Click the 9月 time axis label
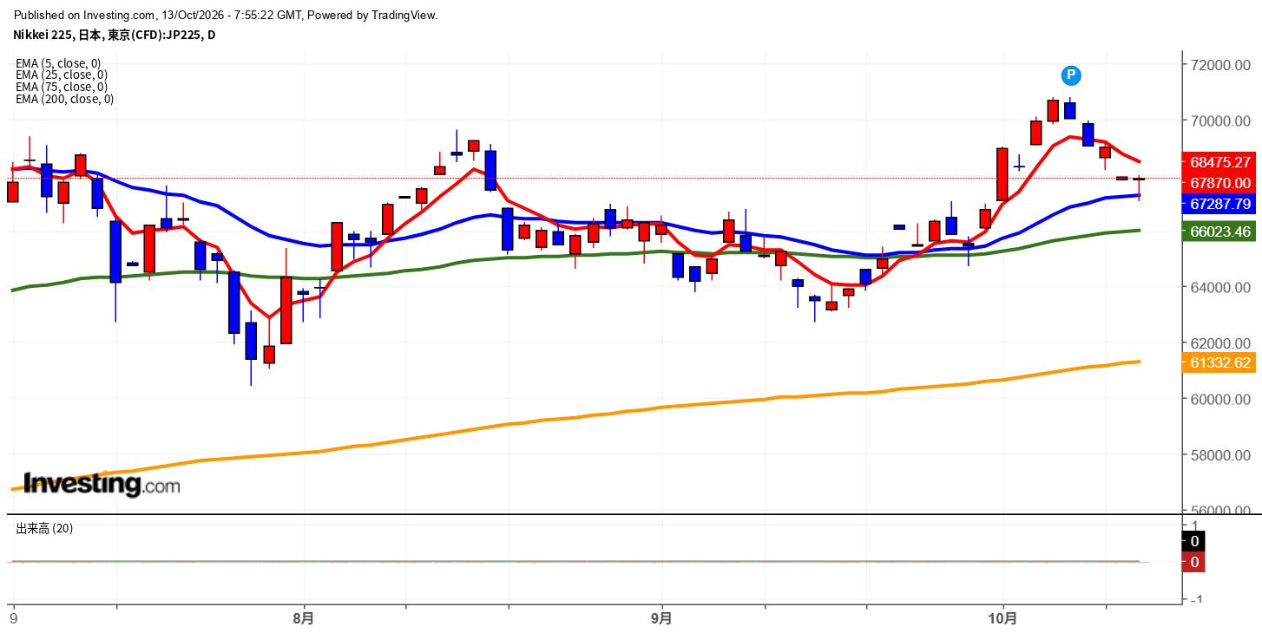This screenshot has width=1262, height=633. [x=662, y=618]
